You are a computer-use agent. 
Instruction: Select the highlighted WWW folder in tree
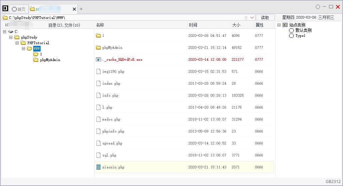37,48
